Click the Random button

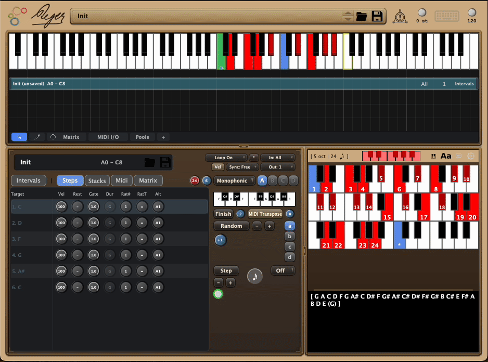[231, 226]
